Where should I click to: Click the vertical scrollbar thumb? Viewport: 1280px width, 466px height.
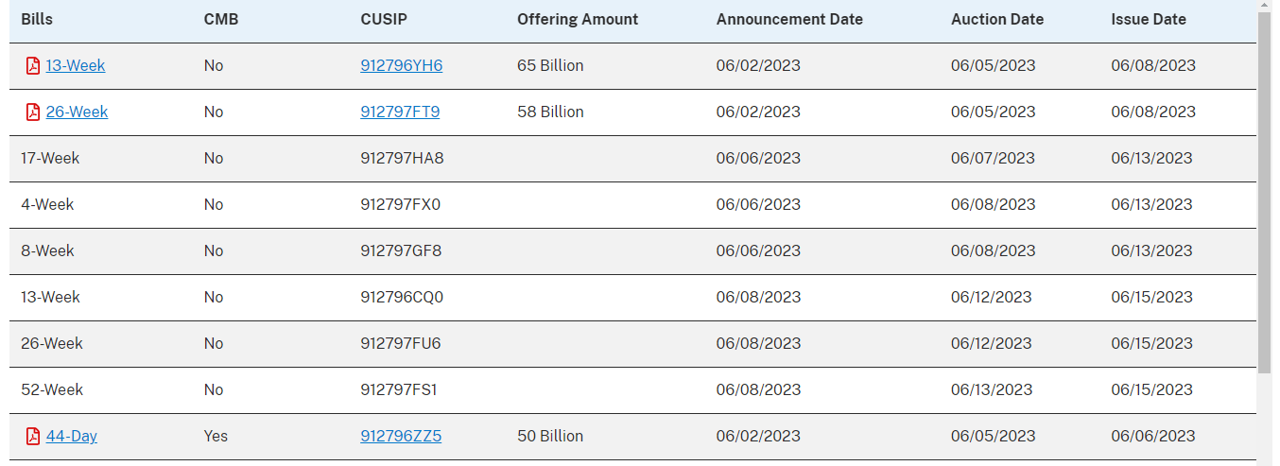1265,189
